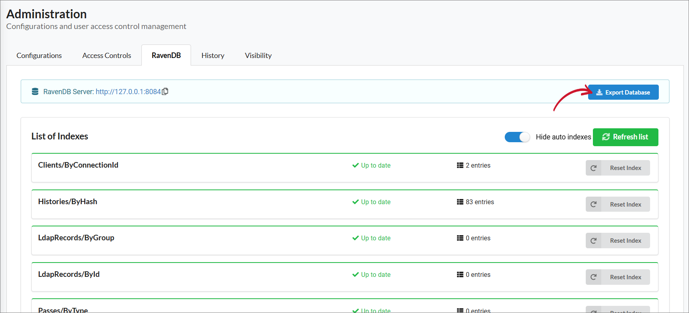Click the '2 entries' count text
The height and width of the screenshot is (313, 689).
click(x=478, y=165)
